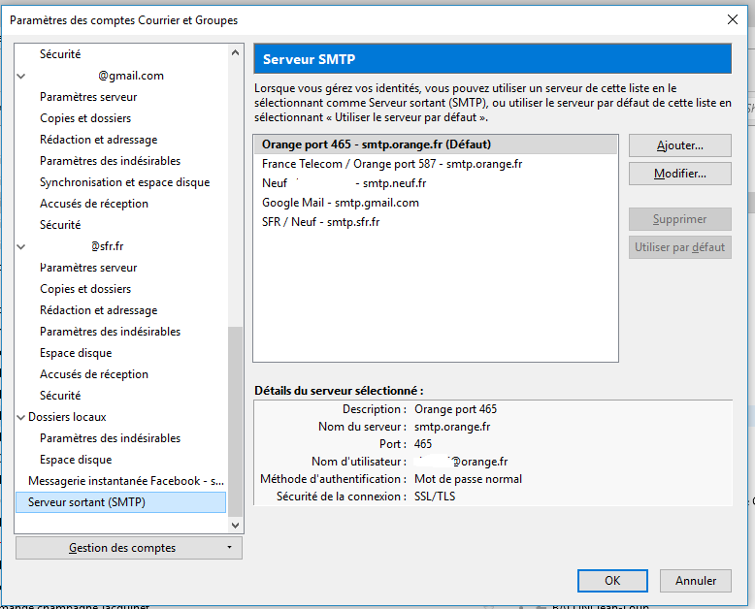Click the Ajouter... button

[679, 145]
